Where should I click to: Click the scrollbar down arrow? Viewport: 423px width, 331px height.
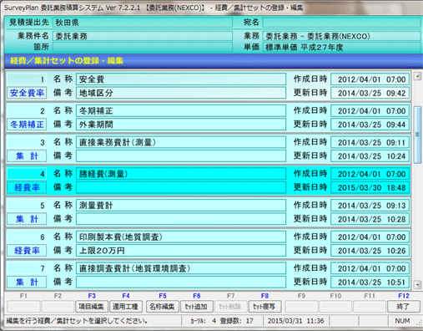417,284
